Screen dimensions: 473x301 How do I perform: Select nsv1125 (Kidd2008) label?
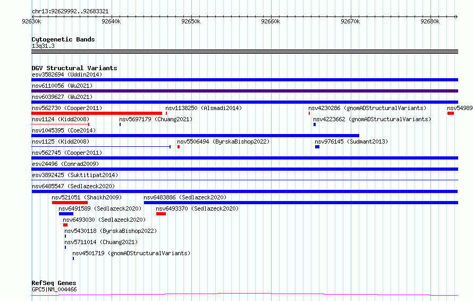click(61, 141)
